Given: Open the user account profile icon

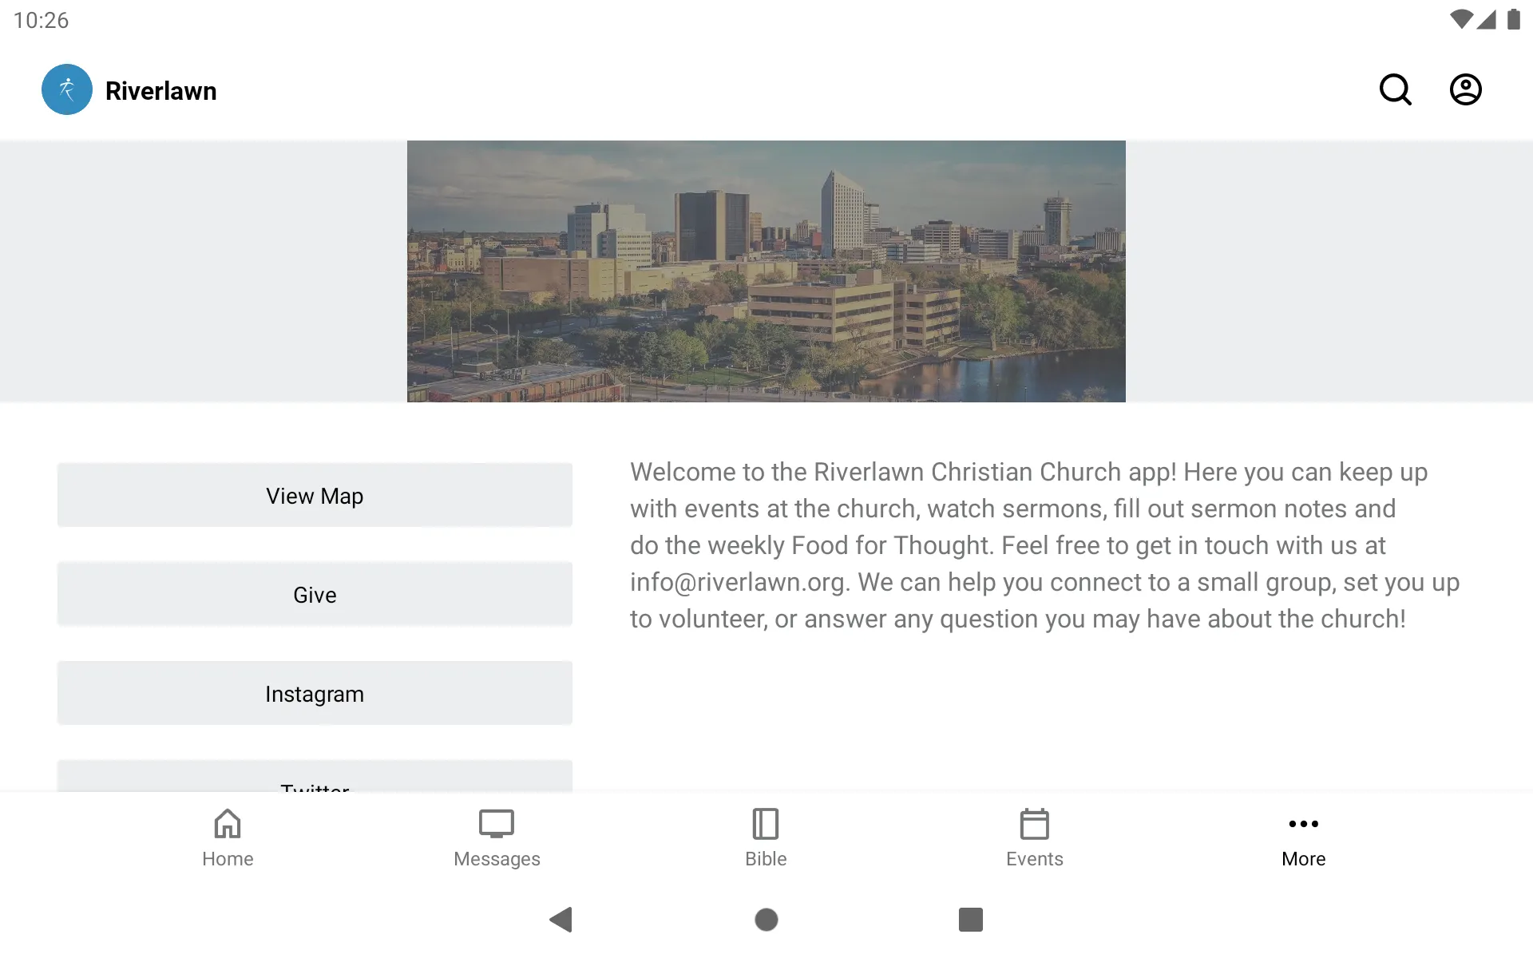Looking at the screenshot, I should tap(1466, 89).
